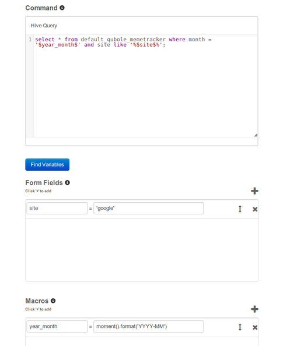This screenshot has width=283, height=346.
Task: Click the info icon beside Macros heading
Action: [x=53, y=301]
